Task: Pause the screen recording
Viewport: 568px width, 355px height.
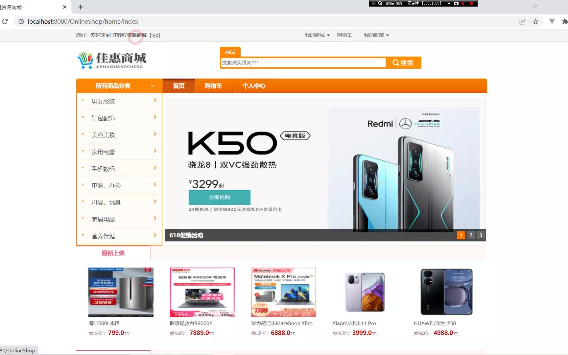Action: coord(463,3)
